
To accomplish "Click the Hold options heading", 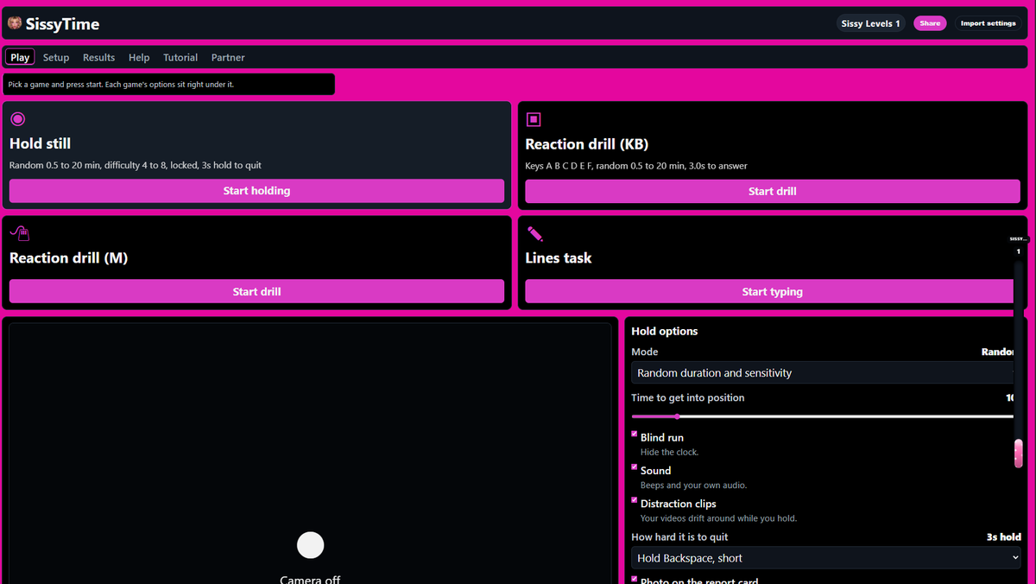I will coord(664,331).
